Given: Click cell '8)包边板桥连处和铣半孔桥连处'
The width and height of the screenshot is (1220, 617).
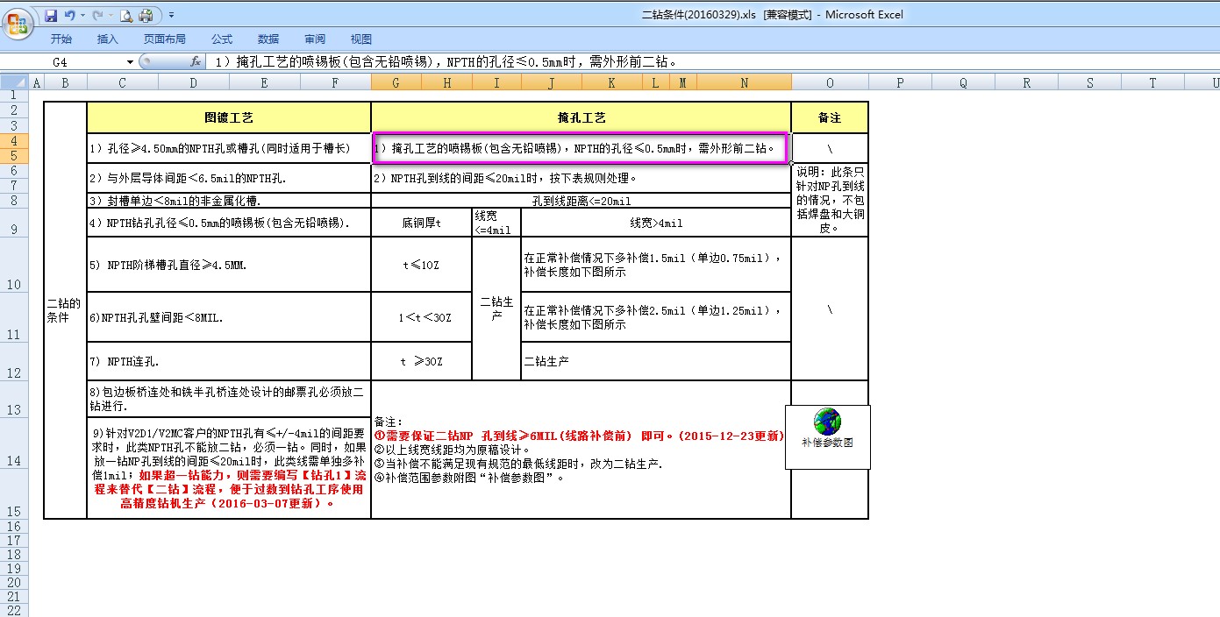Looking at the screenshot, I should (x=229, y=399).
